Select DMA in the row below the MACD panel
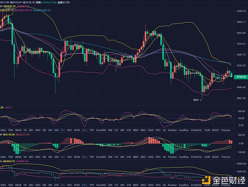Viewport: 248px width, 187px height. 3,157
